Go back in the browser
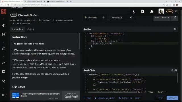The image size is (182, 102). click(2, 5)
